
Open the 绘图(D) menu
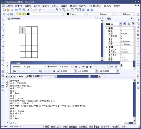[x=64, y=6]
